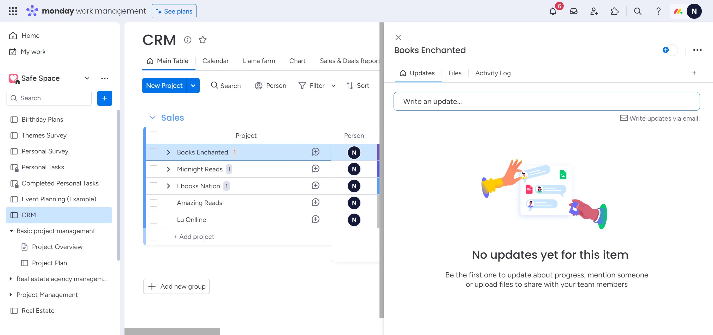Screen dimensions: 713x335
Task: Expand Ebooks Nation subitems
Action: (x=168, y=186)
